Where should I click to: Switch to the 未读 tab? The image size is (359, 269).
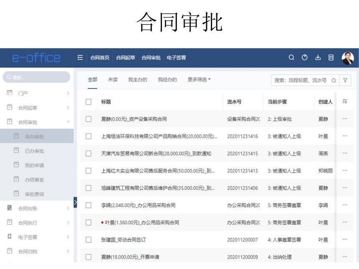tap(113, 80)
